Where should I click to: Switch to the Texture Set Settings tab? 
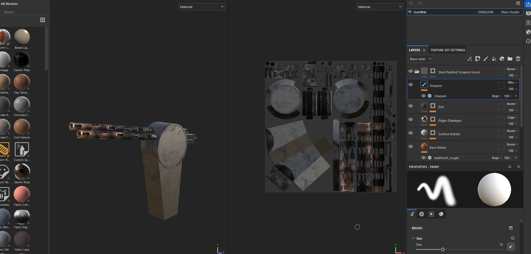click(x=447, y=50)
